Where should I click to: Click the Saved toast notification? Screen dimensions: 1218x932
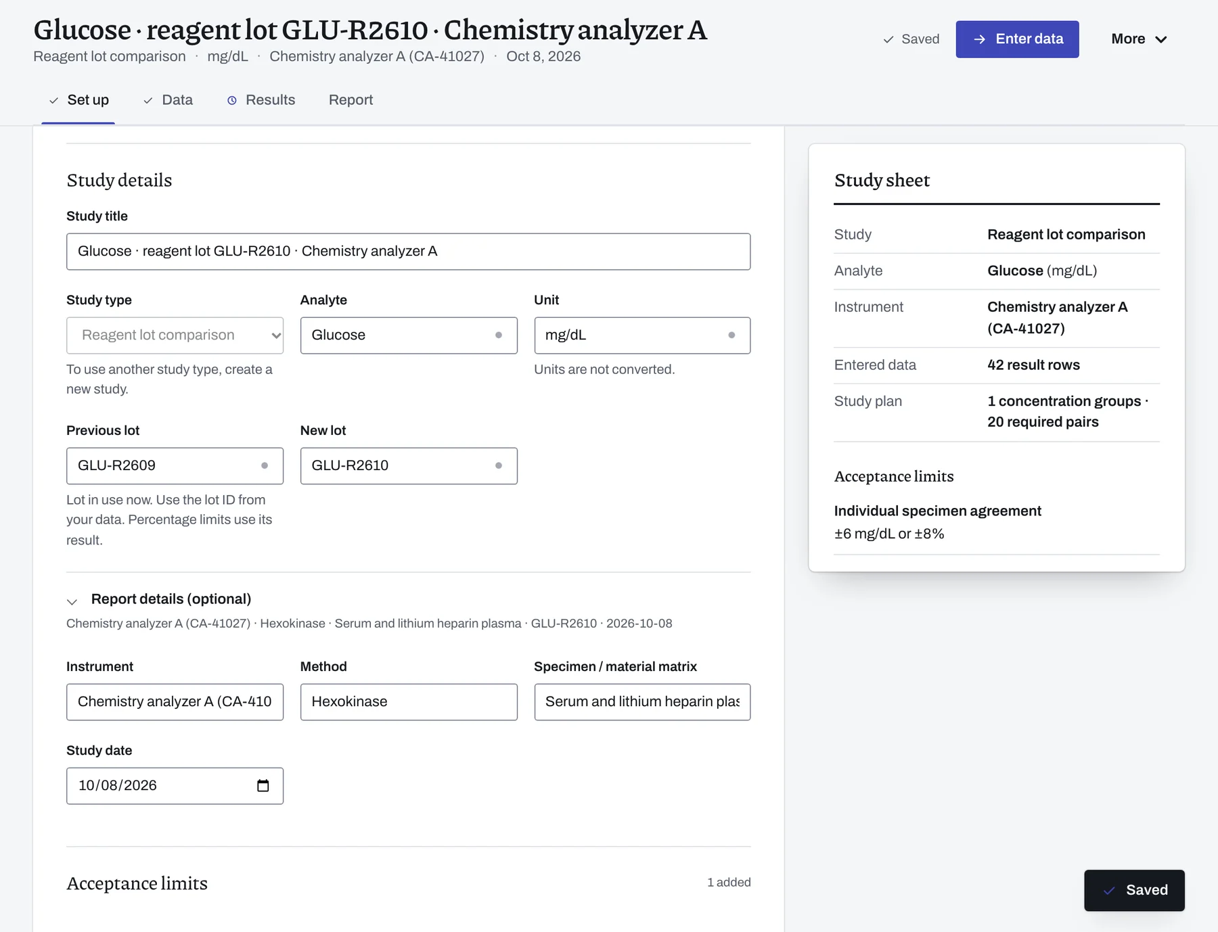tap(1134, 890)
